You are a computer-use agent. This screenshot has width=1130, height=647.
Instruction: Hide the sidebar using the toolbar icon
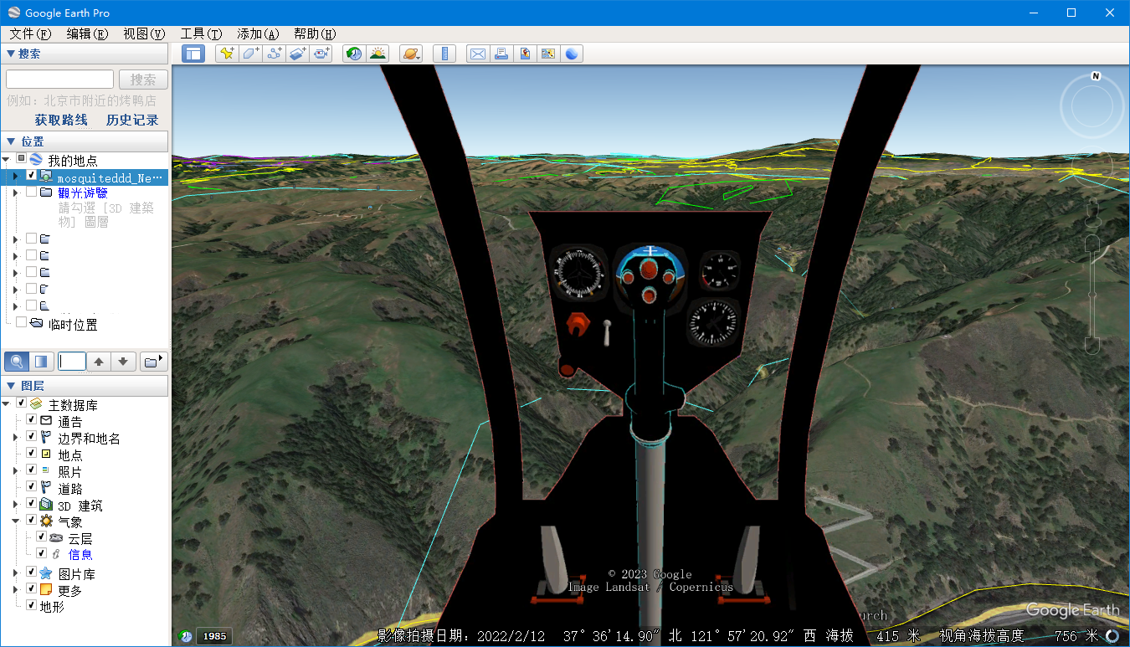[x=193, y=54]
